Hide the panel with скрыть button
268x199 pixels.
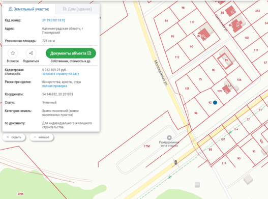point(14,137)
